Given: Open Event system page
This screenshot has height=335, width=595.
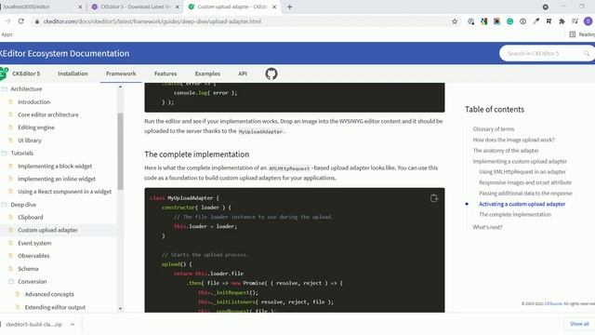Looking at the screenshot, I should click(x=34, y=243).
